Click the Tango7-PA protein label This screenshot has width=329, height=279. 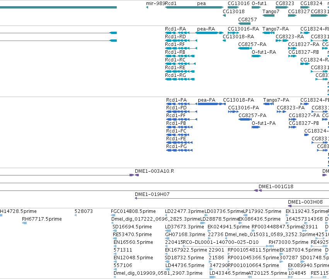(x=276, y=100)
